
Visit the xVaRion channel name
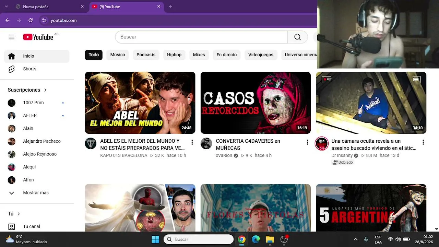[224, 155]
